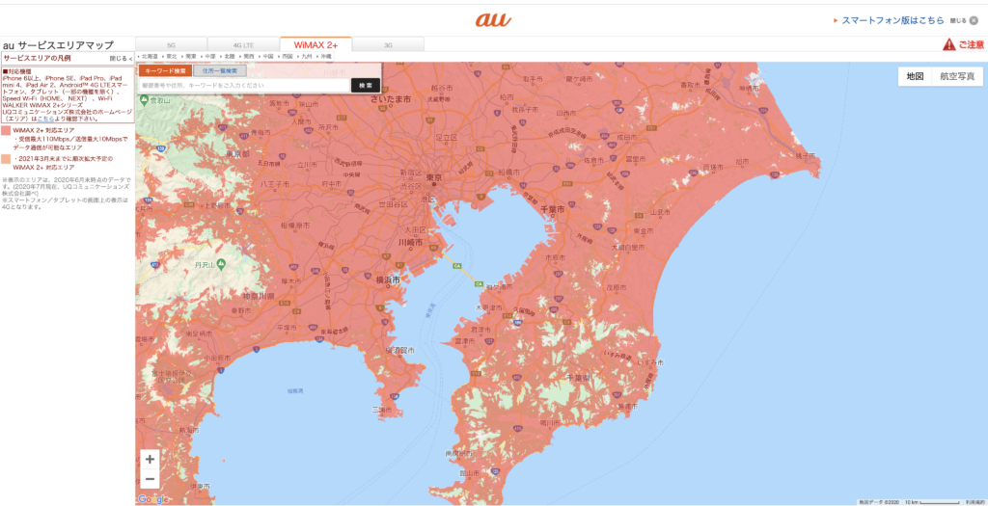This screenshot has width=988, height=506.
Task: Zoom in the map with the plus button
Action: click(150, 460)
